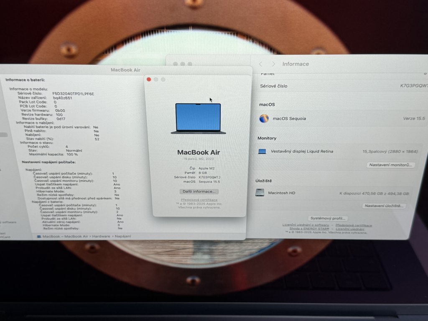428x321 pixels.
Task: Open Shoda s ENERGY STAR link
Action: [309, 229]
